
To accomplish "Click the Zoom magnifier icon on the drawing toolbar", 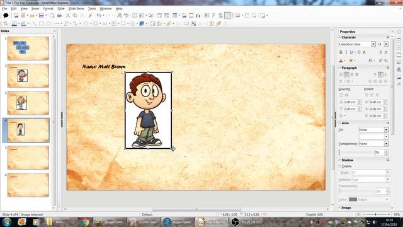I will [6, 24].
